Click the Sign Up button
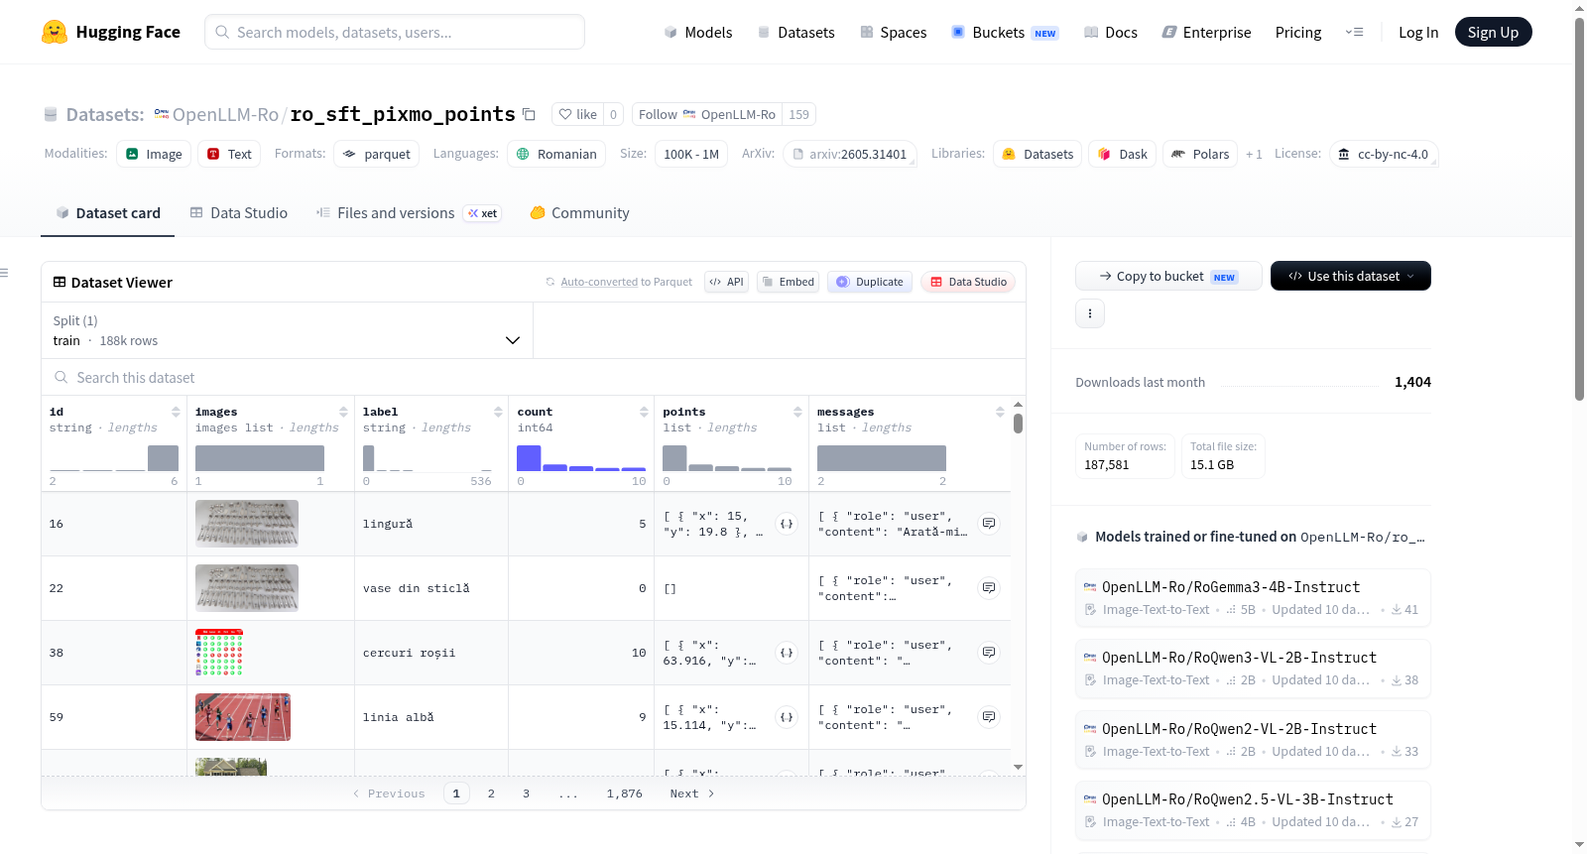The height and width of the screenshot is (854, 1587). point(1493,32)
